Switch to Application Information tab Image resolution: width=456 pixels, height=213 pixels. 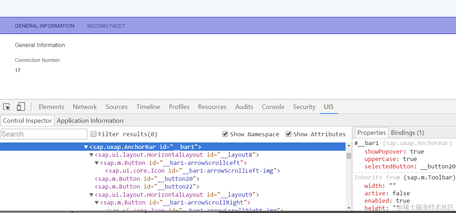pyautogui.click(x=90, y=121)
